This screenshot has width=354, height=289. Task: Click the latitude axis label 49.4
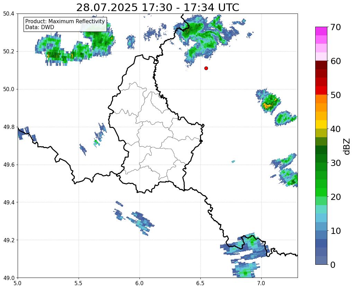click(9, 202)
